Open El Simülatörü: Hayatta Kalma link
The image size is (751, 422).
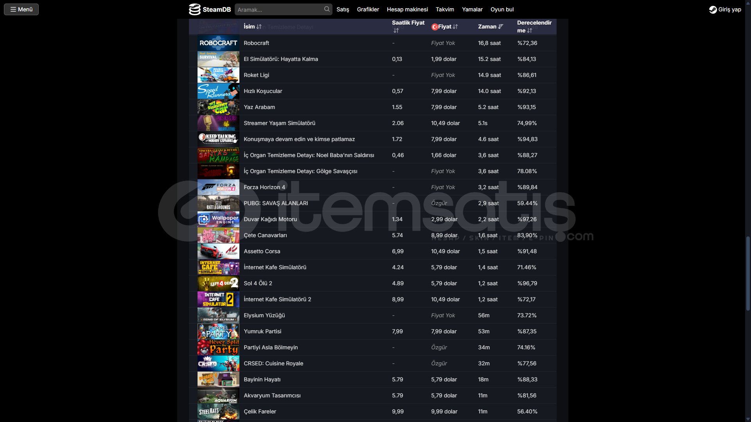(x=281, y=59)
